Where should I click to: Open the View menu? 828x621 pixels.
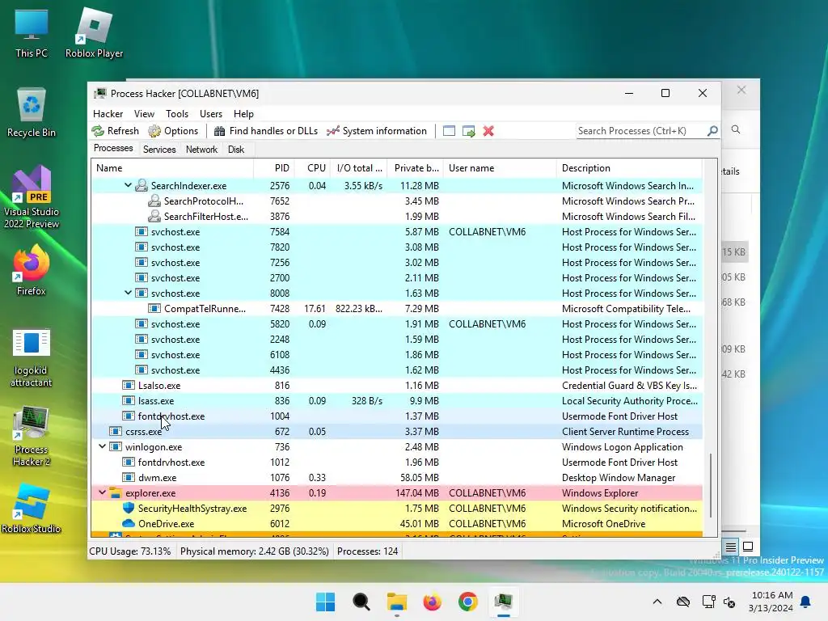pyautogui.click(x=144, y=114)
